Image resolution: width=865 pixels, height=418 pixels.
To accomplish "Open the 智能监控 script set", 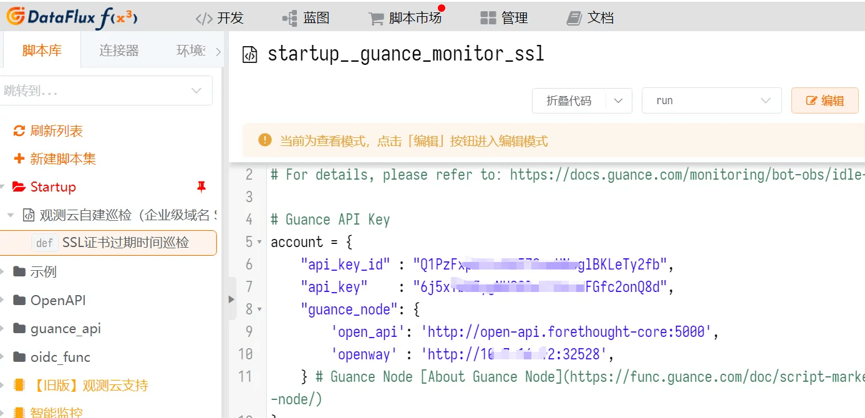I will pyautogui.click(x=47, y=412).
